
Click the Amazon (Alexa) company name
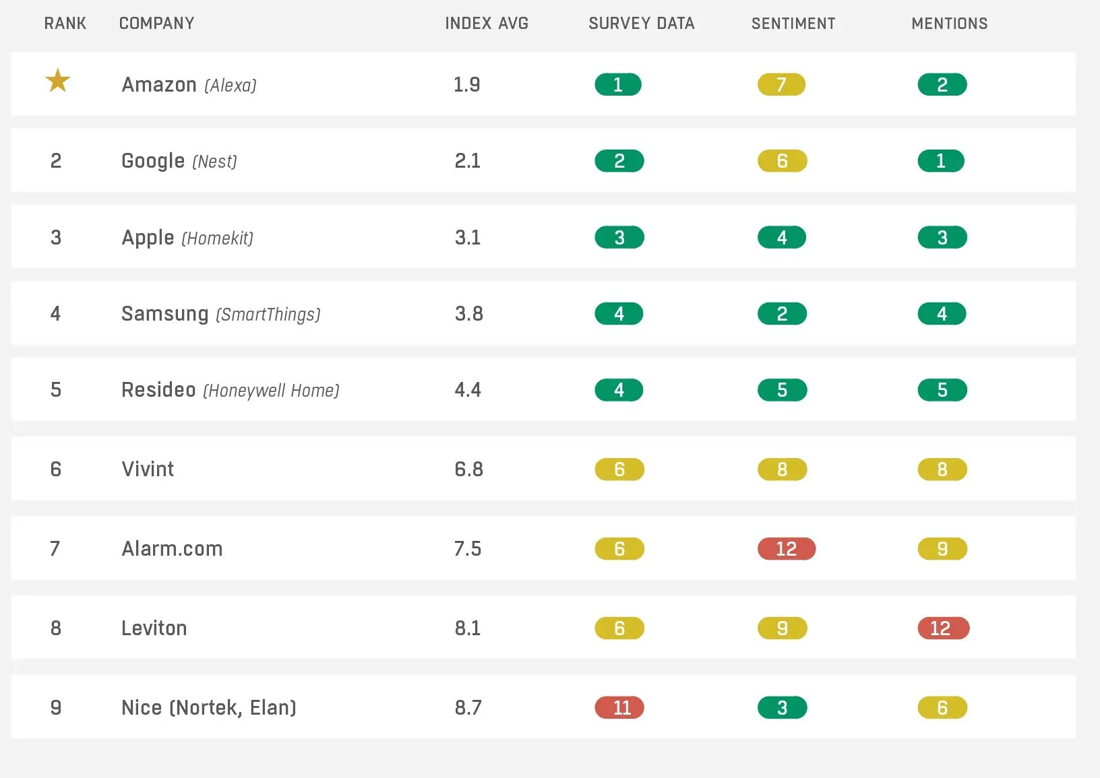(x=189, y=85)
